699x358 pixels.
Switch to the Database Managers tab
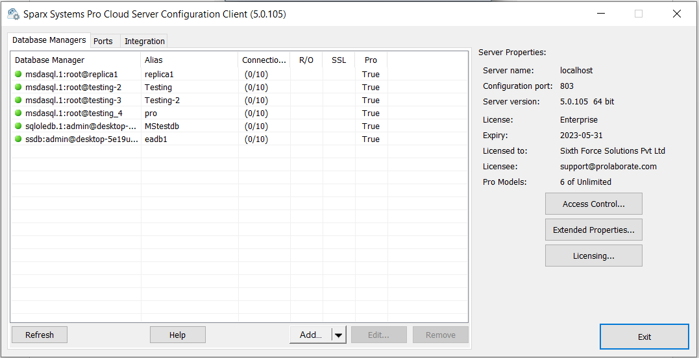click(x=49, y=40)
